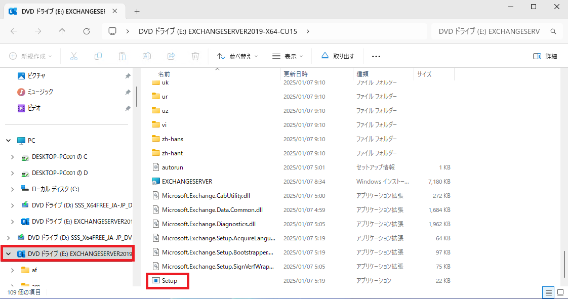
Task: Expand ローカル ディスク (C:) tree node
Action: pyautogui.click(x=12, y=189)
